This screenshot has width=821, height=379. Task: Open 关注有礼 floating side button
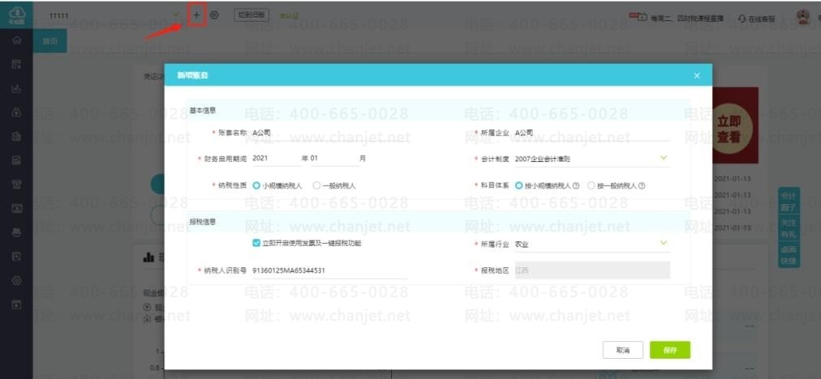click(789, 229)
